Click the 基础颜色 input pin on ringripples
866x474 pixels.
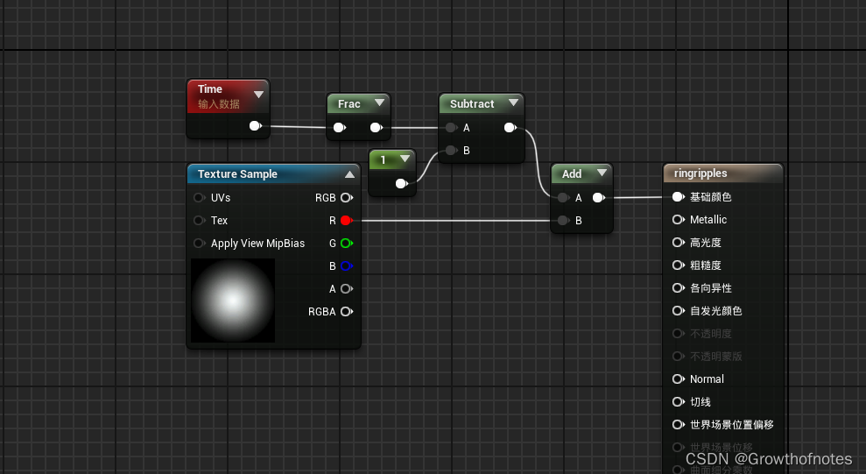pyautogui.click(x=679, y=196)
